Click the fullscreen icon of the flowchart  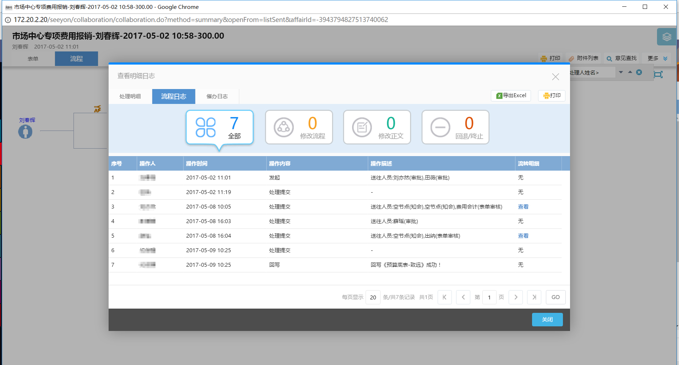click(x=658, y=74)
